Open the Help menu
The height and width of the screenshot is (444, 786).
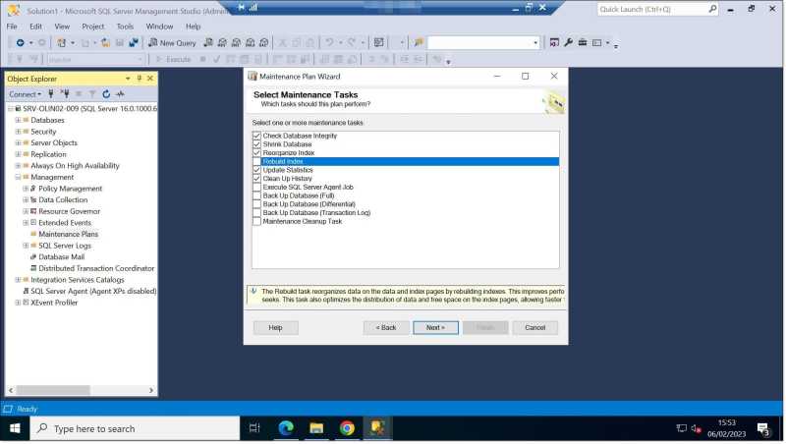tap(193, 27)
